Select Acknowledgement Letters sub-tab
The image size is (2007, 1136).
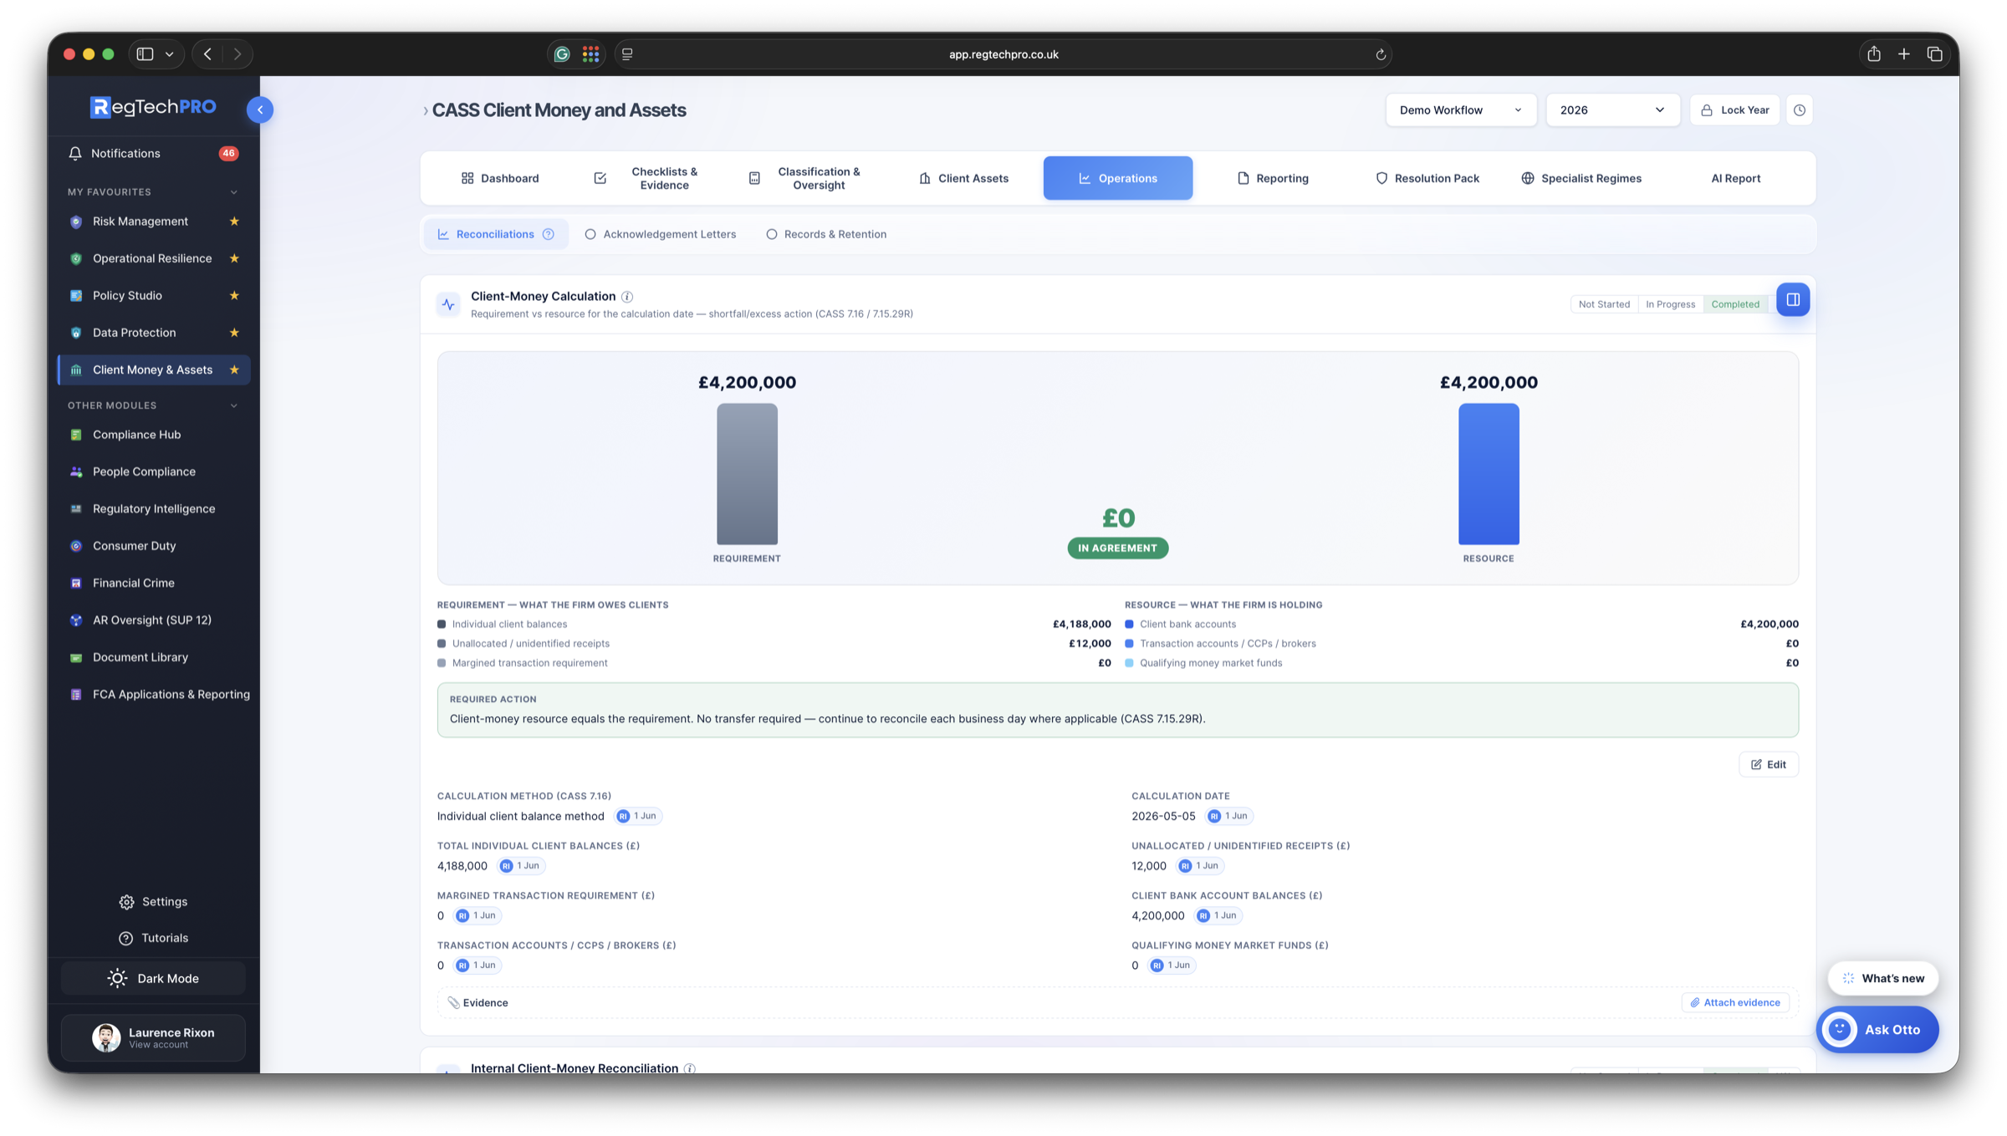660,234
